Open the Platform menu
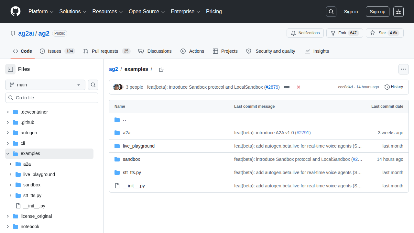This screenshot has height=233, width=414. (41, 12)
